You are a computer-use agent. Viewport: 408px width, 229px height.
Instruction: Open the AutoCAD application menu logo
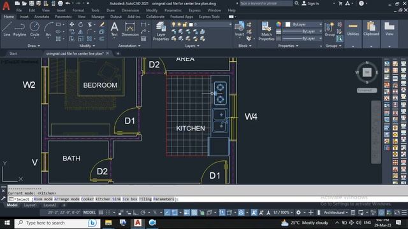tap(6, 6)
